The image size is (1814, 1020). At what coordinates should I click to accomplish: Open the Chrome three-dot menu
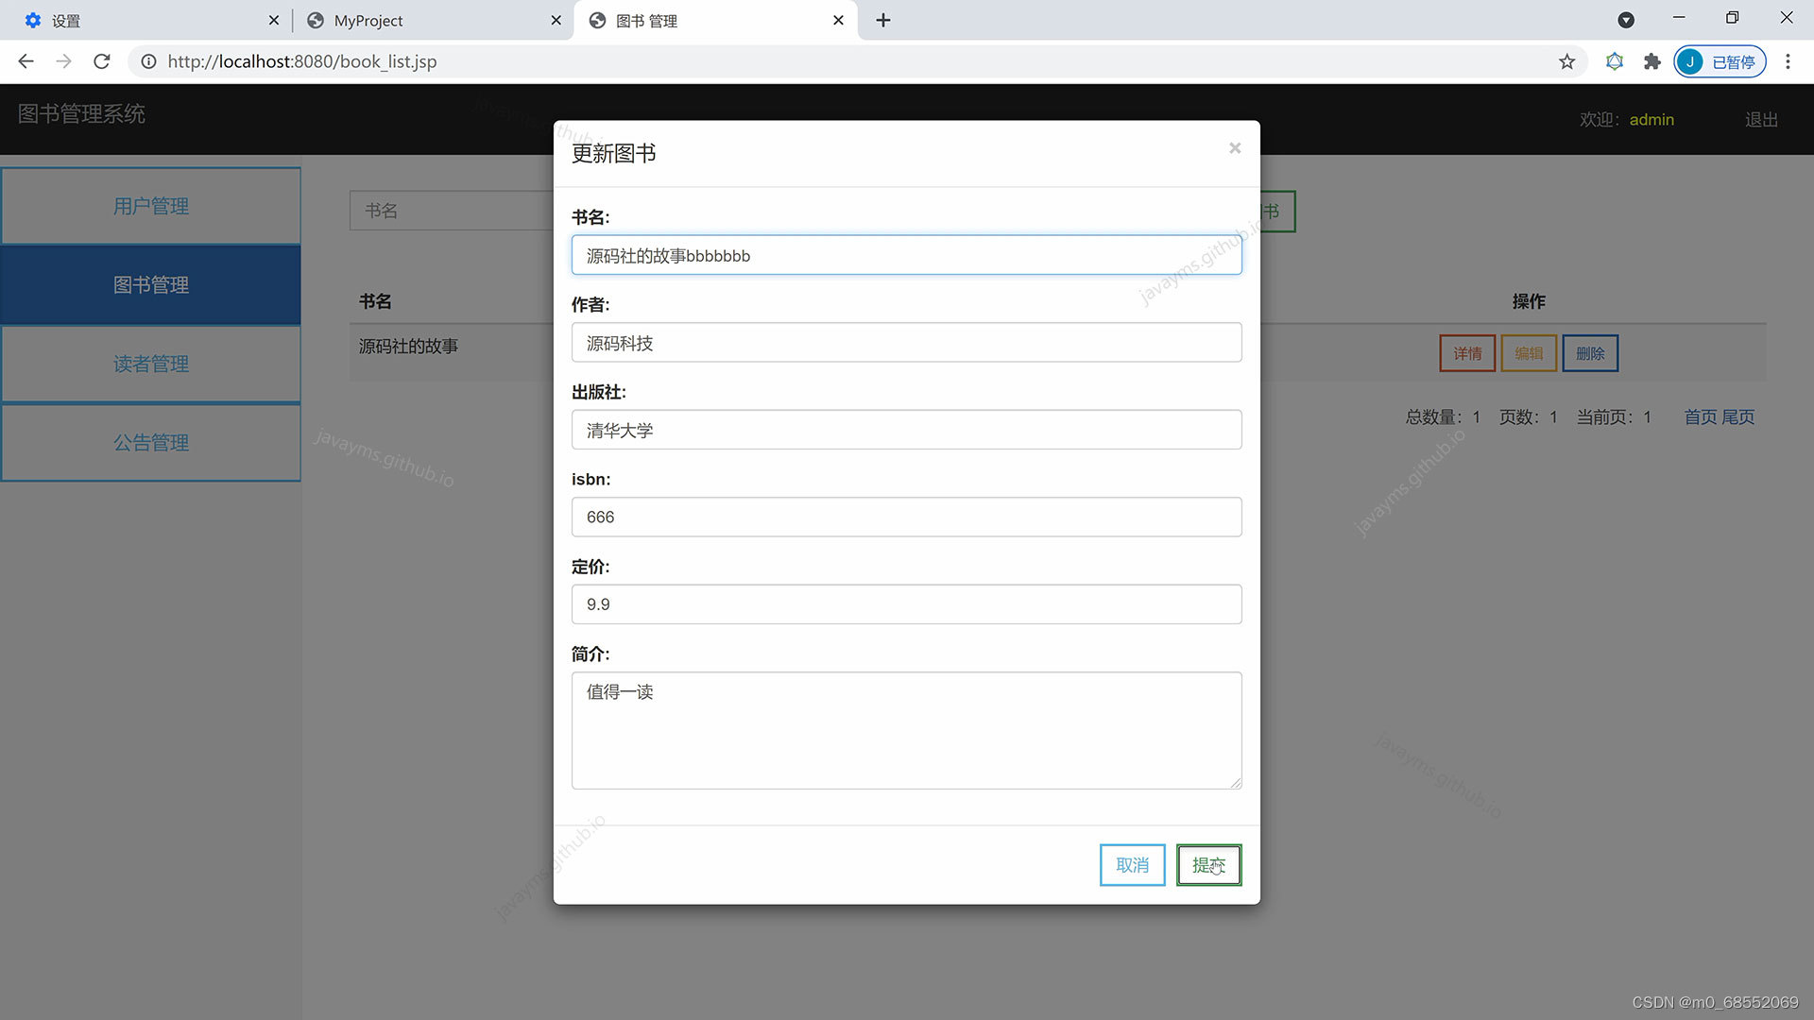(1787, 61)
